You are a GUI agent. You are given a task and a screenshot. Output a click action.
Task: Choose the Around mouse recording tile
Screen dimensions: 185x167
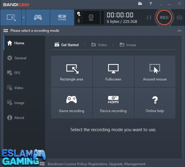tap(155, 71)
